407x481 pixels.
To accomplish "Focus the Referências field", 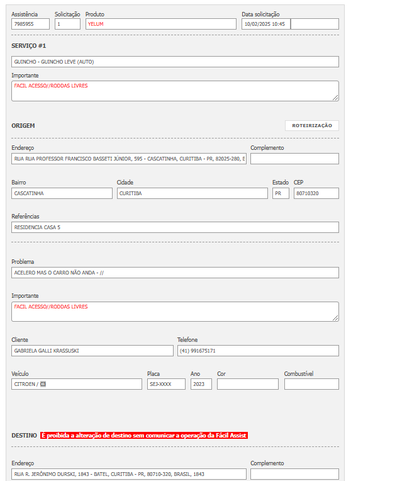I will 175,227.
